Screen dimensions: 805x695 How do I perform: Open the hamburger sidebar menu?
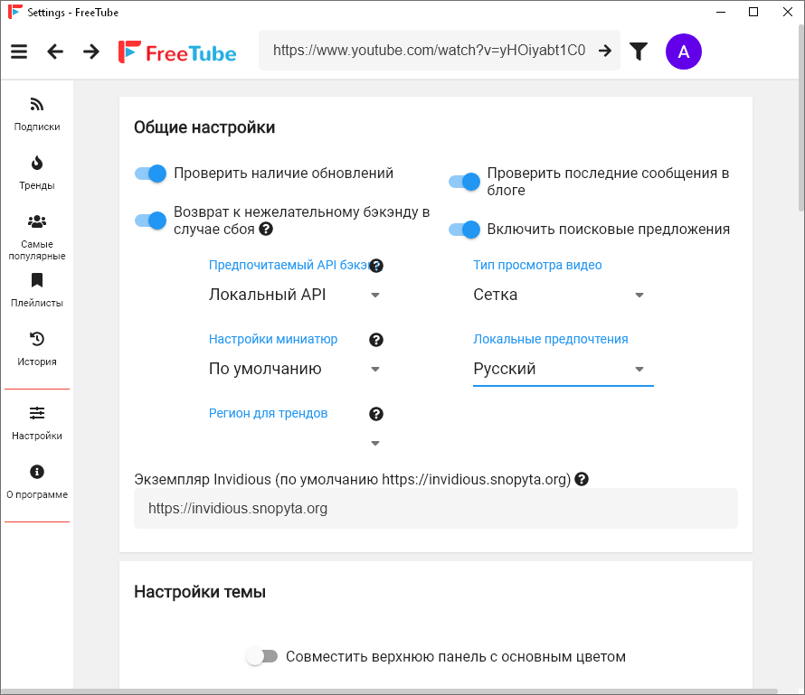point(19,52)
